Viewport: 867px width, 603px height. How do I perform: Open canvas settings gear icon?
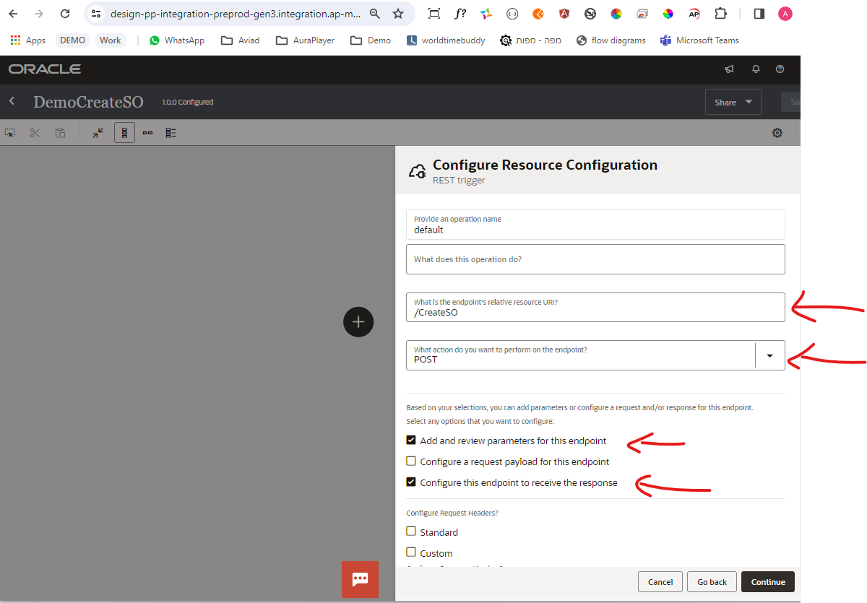point(777,133)
